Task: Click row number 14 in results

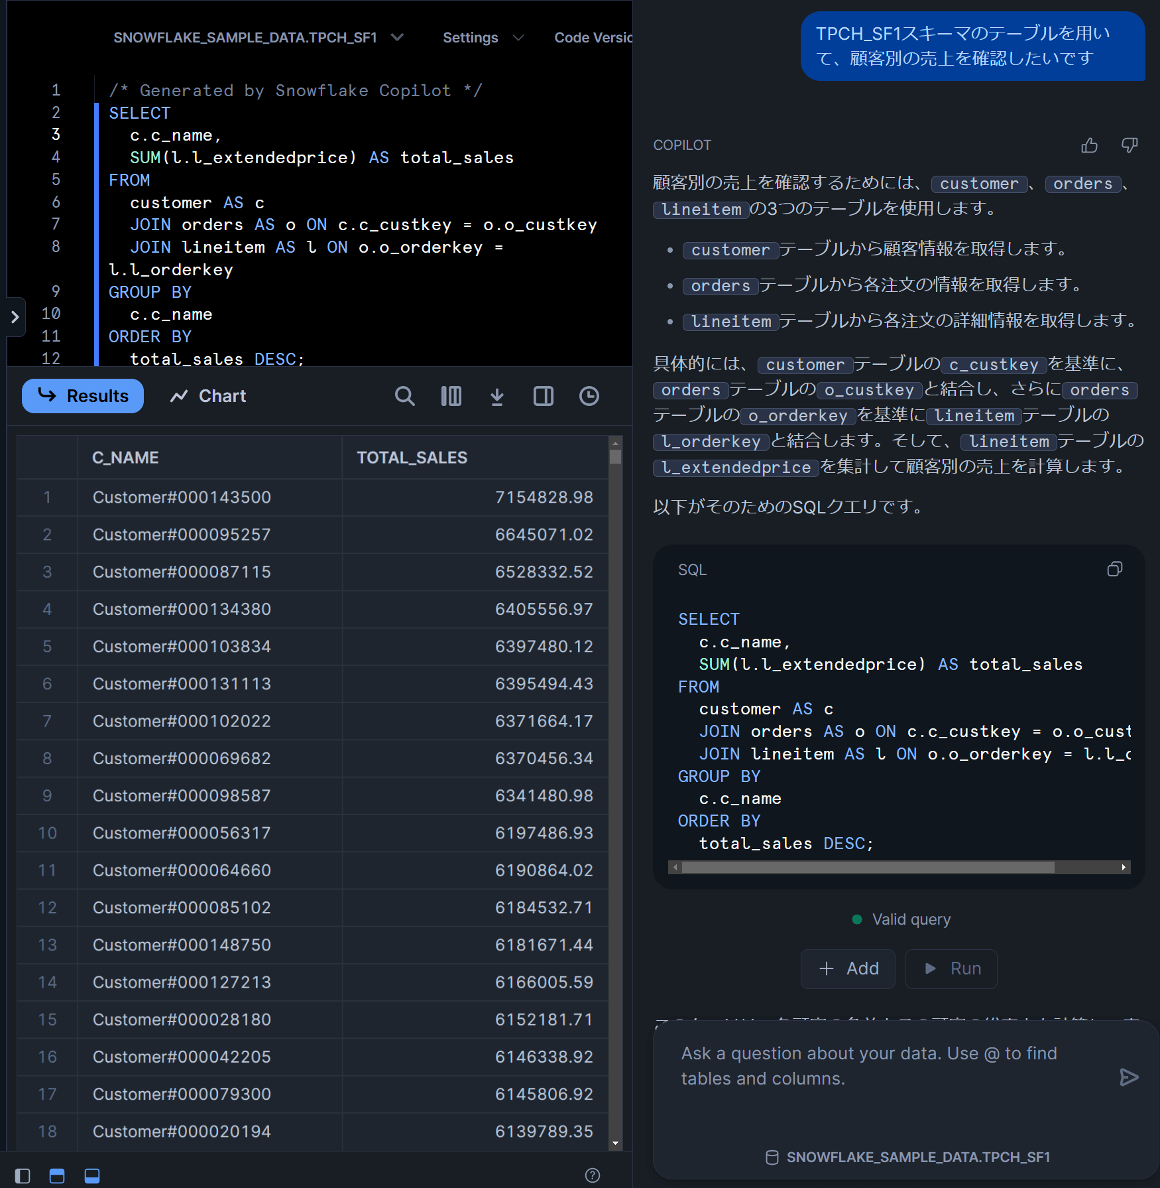Action: (47, 982)
